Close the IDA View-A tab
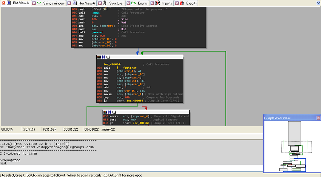 [3, 3]
